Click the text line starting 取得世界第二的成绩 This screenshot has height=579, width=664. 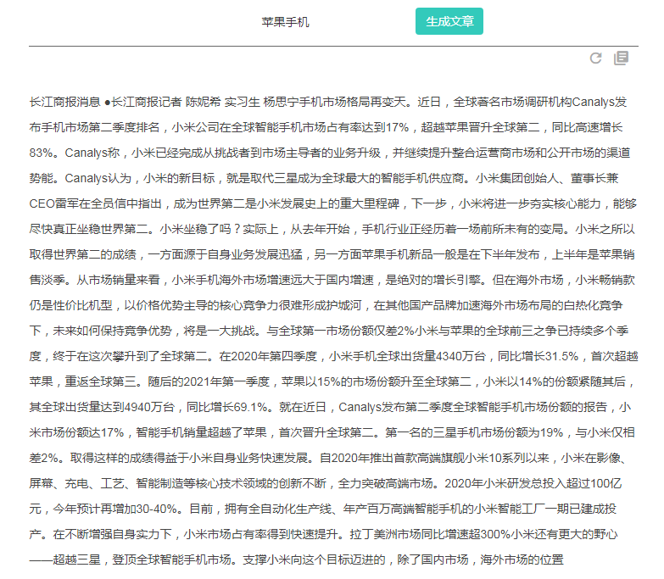click(x=332, y=254)
